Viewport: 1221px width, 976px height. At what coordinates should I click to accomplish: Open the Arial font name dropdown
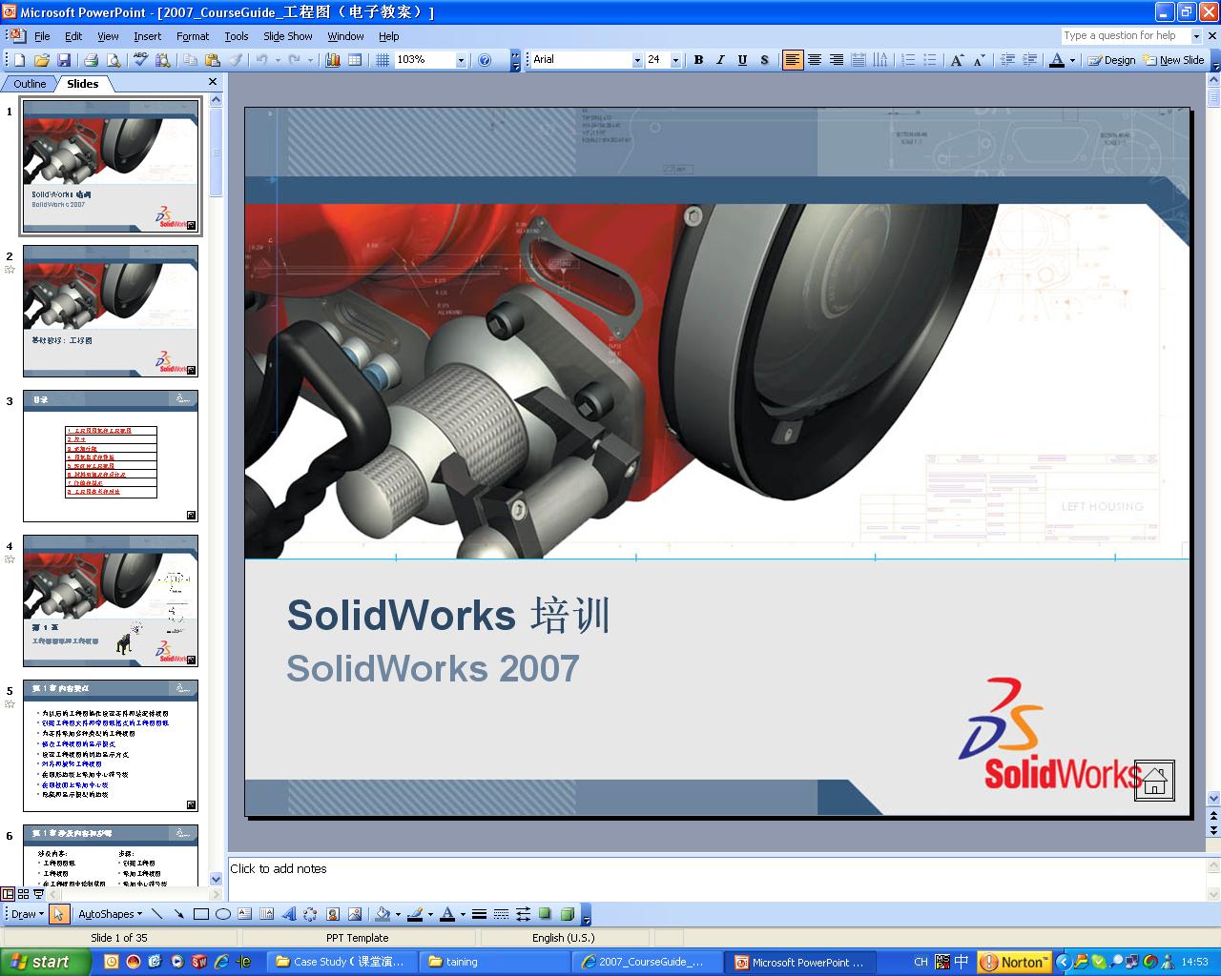click(x=637, y=60)
